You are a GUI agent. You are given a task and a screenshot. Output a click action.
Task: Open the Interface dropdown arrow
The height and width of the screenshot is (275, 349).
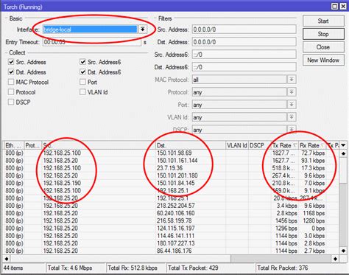[142, 29]
